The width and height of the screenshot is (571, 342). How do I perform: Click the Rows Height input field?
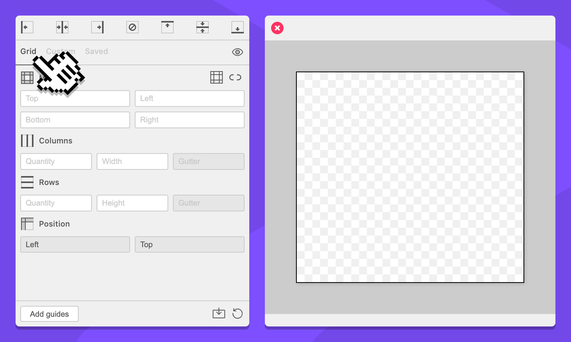click(x=132, y=203)
